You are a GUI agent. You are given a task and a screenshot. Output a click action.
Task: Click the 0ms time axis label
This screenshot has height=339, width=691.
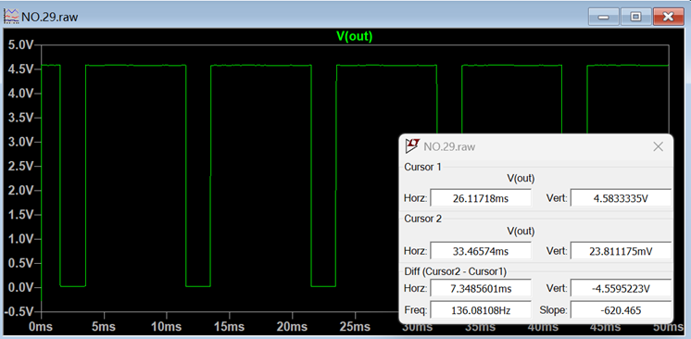[x=41, y=327]
